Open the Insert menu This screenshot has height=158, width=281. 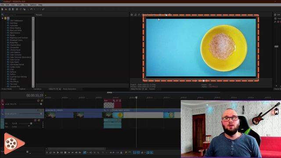(x=19, y=5)
